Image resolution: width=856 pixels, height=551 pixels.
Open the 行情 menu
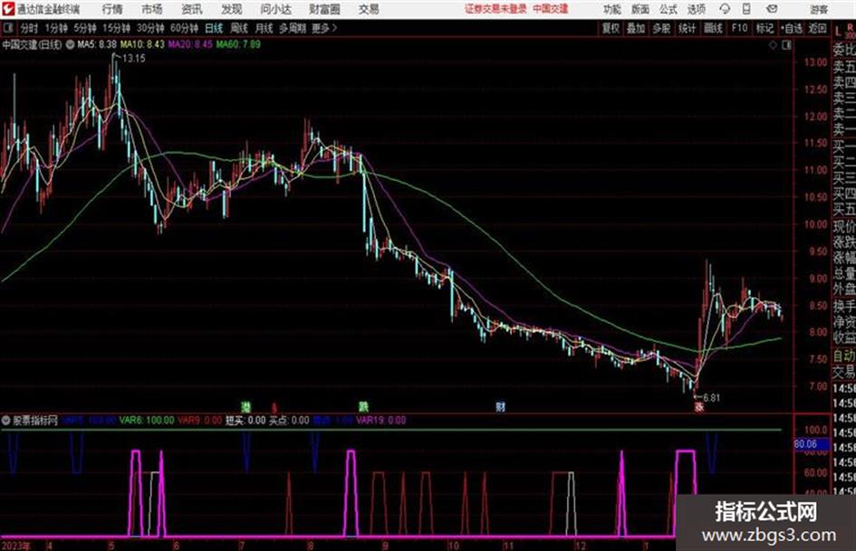coord(112,9)
